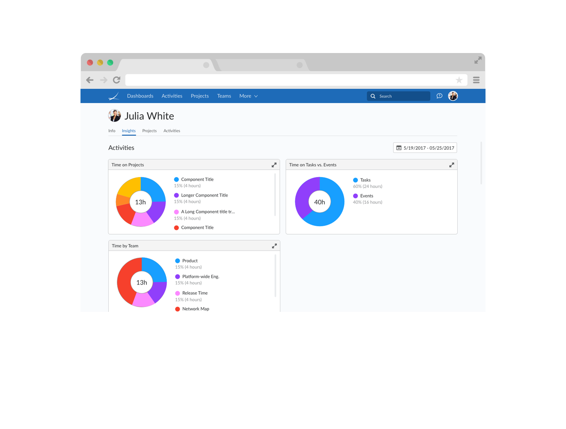Click the 'Longer Component Title' legend label

pyautogui.click(x=204, y=195)
